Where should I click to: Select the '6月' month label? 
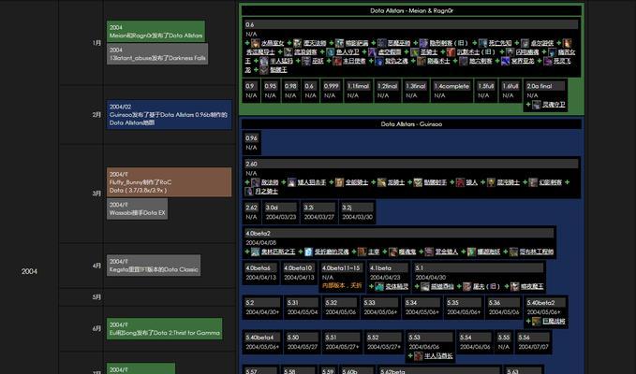[96, 329]
